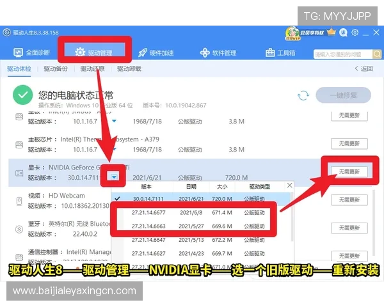The width and height of the screenshot is (384, 307).
Task: Select driver version 27.21.14.6647 in list
Action: [201, 240]
